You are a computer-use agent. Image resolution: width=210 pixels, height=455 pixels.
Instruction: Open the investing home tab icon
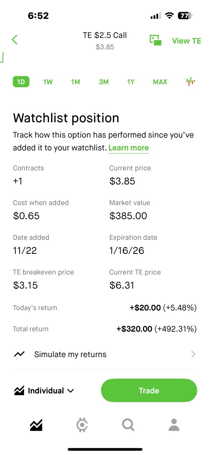[x=36, y=424]
